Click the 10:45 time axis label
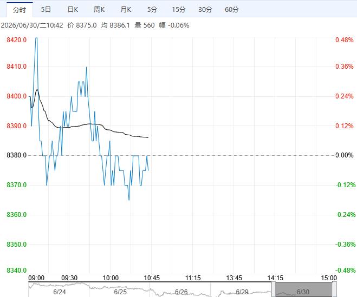 click(152, 278)
